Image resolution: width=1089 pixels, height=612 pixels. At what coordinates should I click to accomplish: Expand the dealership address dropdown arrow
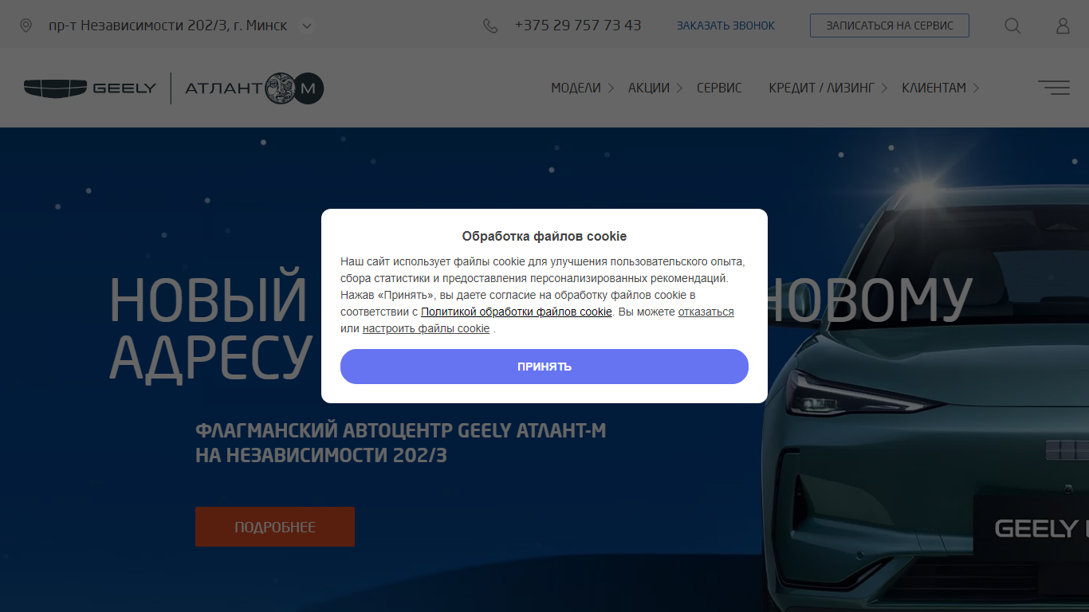tap(306, 25)
